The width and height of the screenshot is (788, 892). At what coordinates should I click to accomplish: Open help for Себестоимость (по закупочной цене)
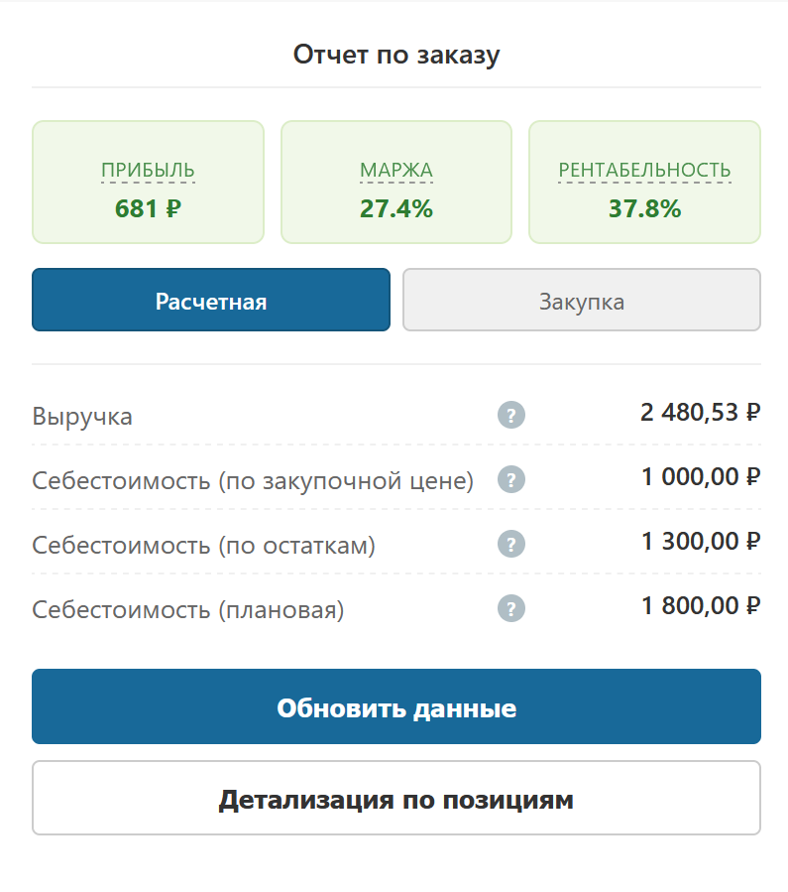pos(510,479)
